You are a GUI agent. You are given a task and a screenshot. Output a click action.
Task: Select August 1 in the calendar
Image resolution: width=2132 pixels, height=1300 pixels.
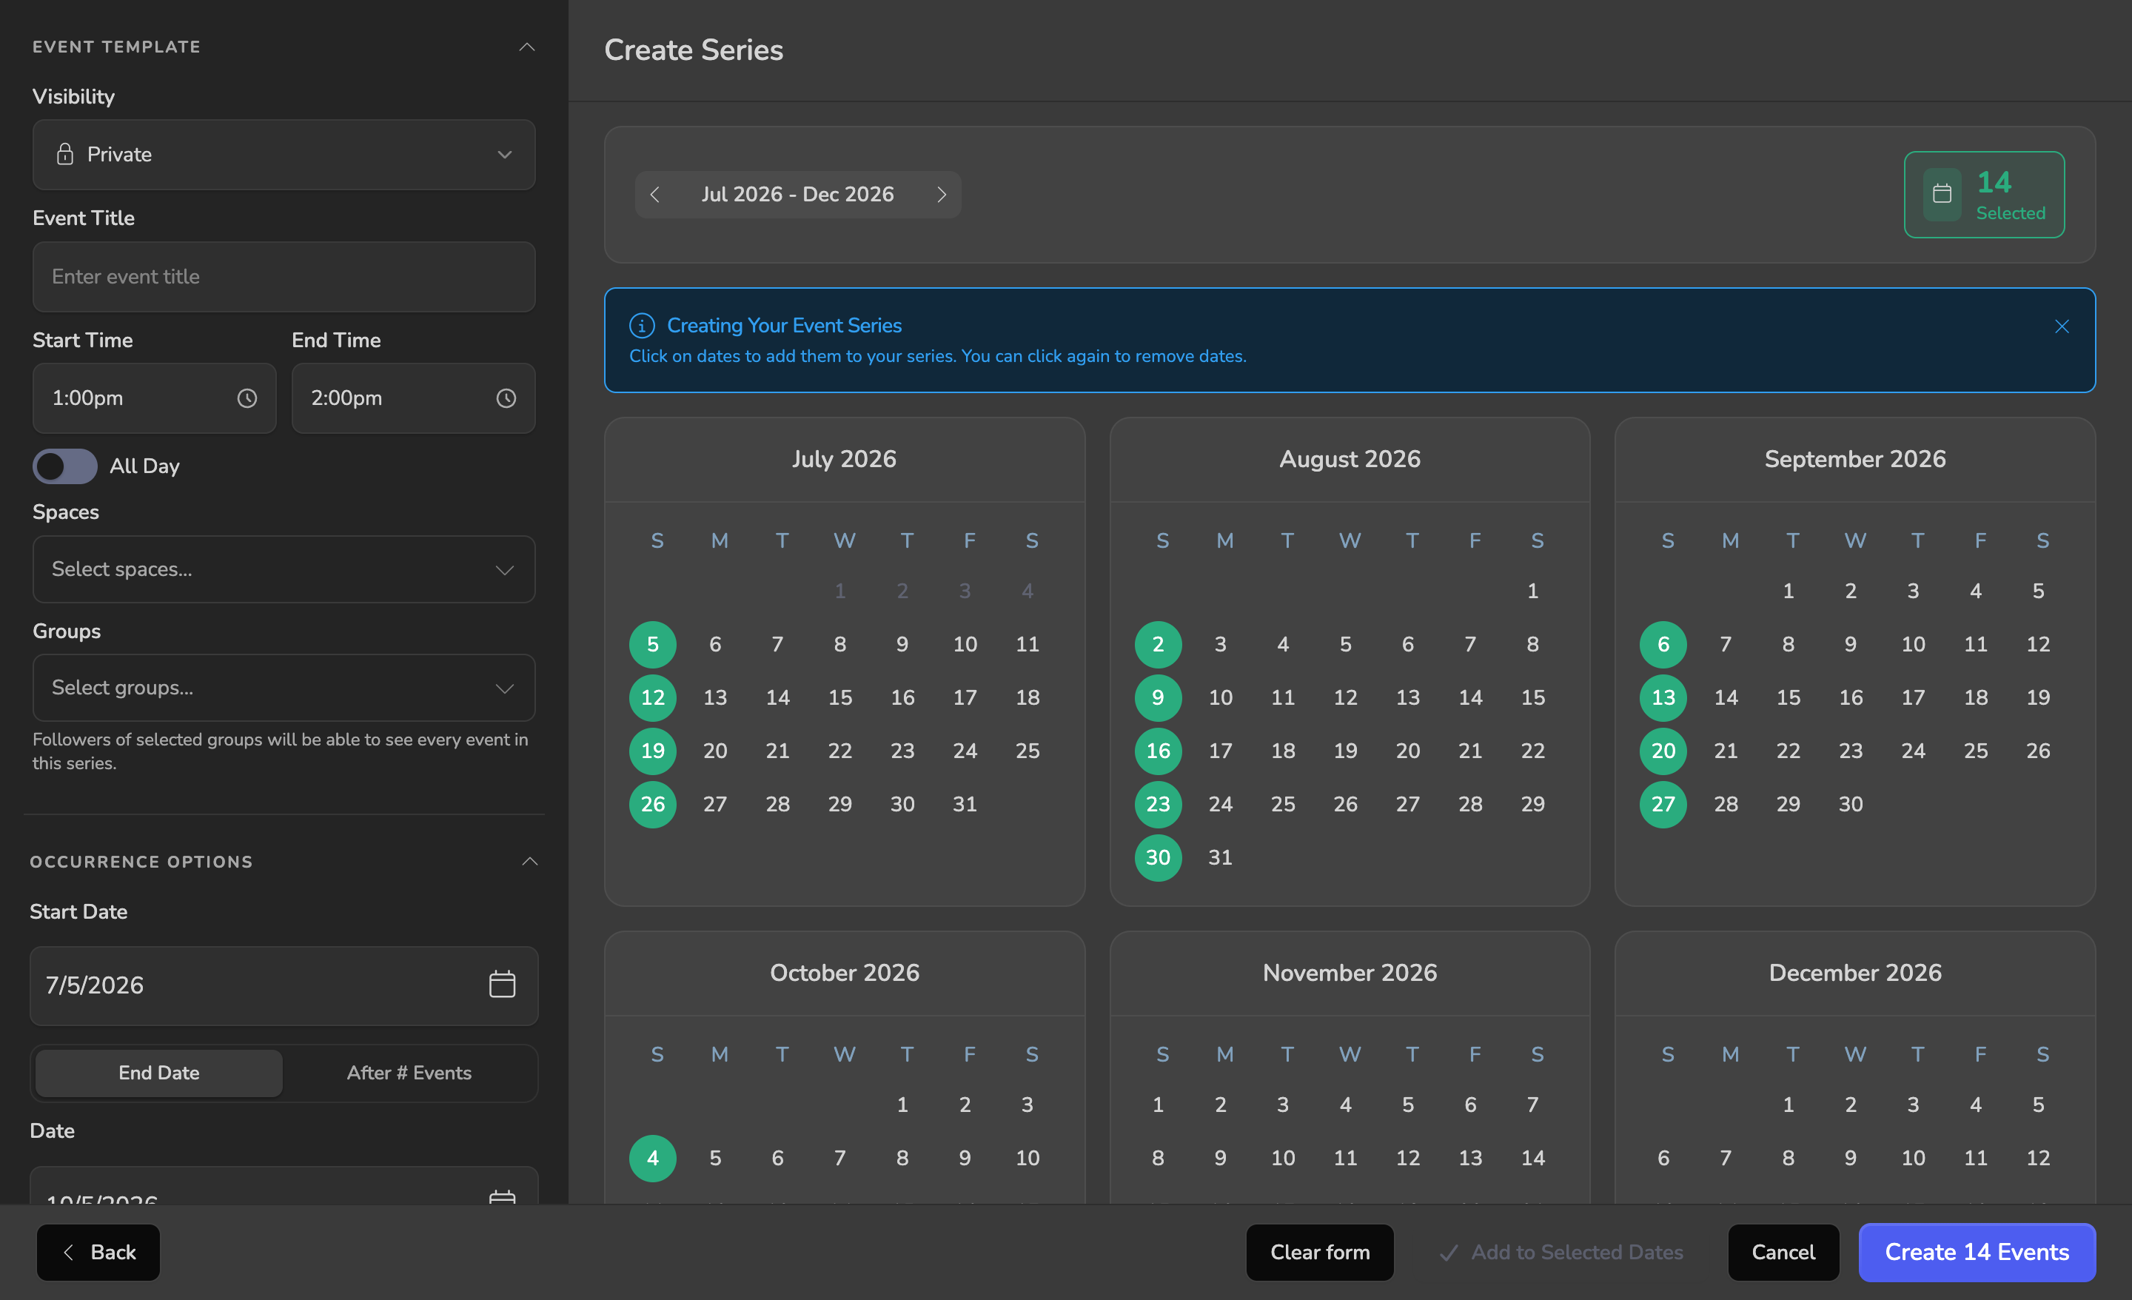[x=1532, y=592]
